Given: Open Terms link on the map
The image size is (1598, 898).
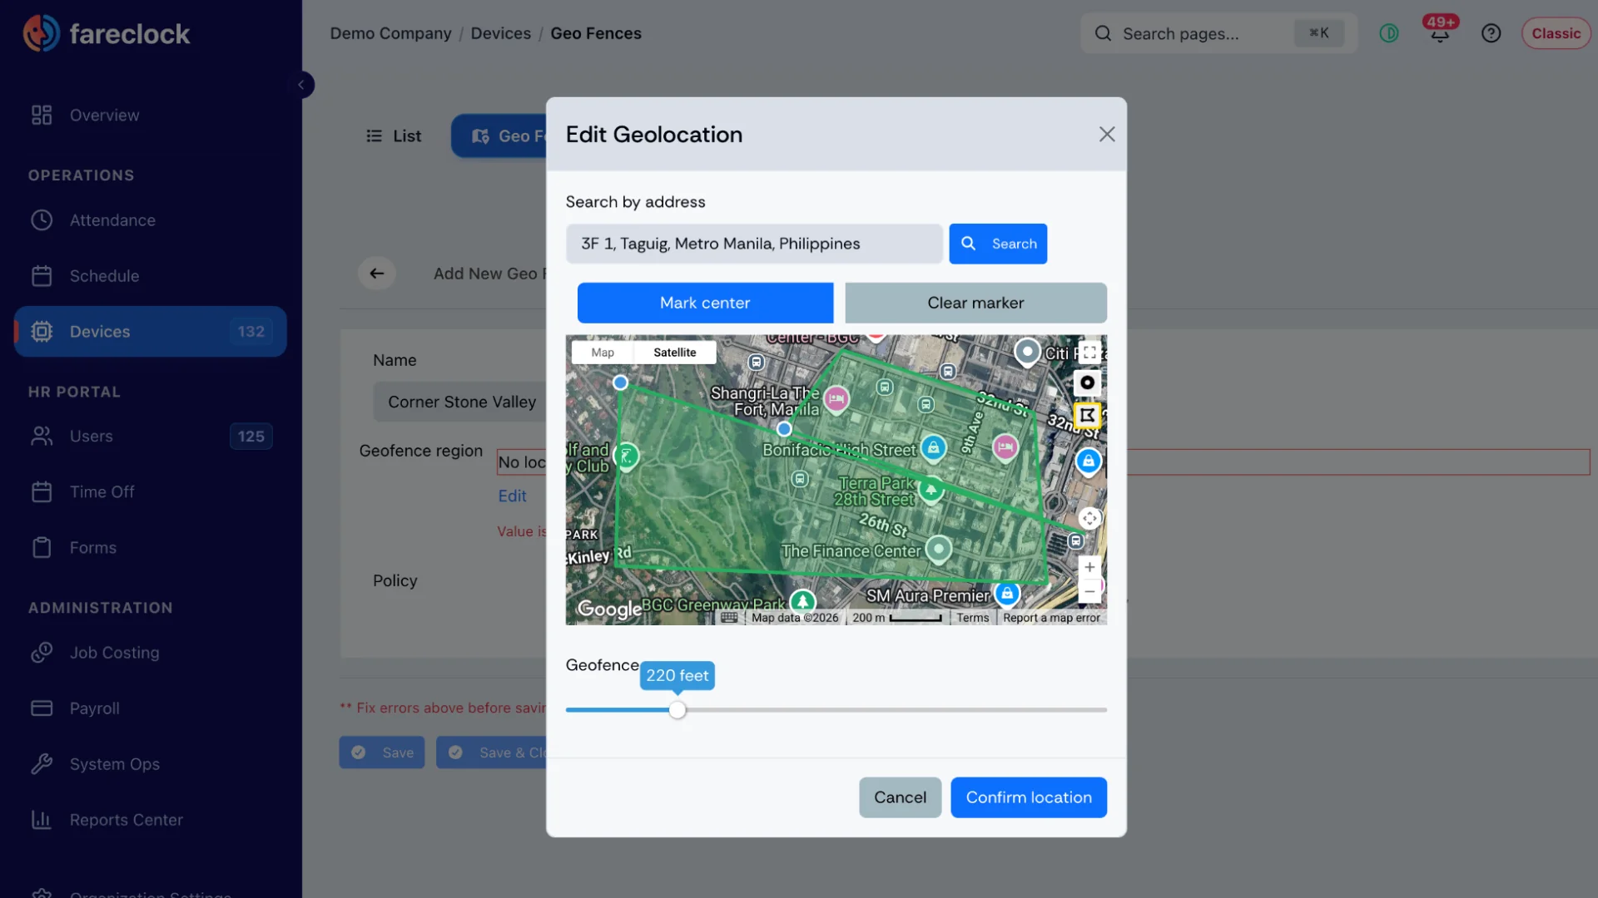Looking at the screenshot, I should pos(972,618).
